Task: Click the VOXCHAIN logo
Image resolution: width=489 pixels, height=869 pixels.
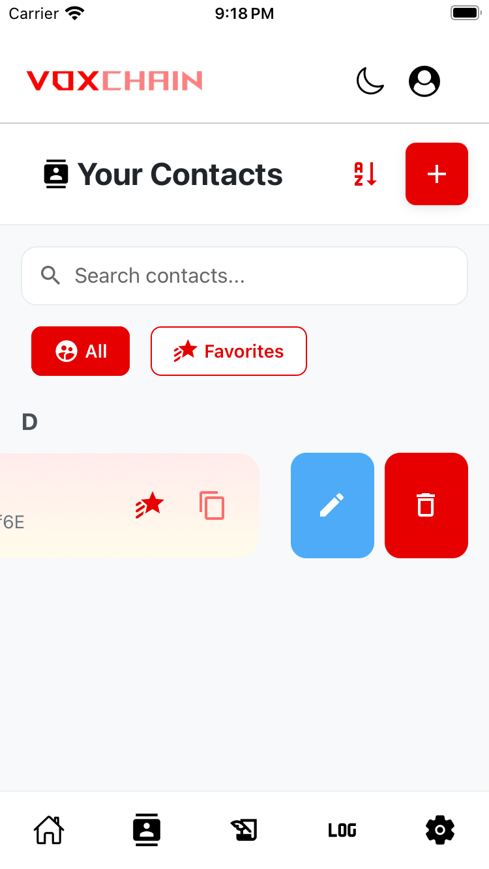Action: pyautogui.click(x=115, y=81)
